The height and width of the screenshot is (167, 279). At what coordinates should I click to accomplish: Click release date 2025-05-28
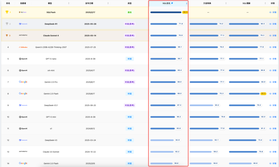pos(90,24)
